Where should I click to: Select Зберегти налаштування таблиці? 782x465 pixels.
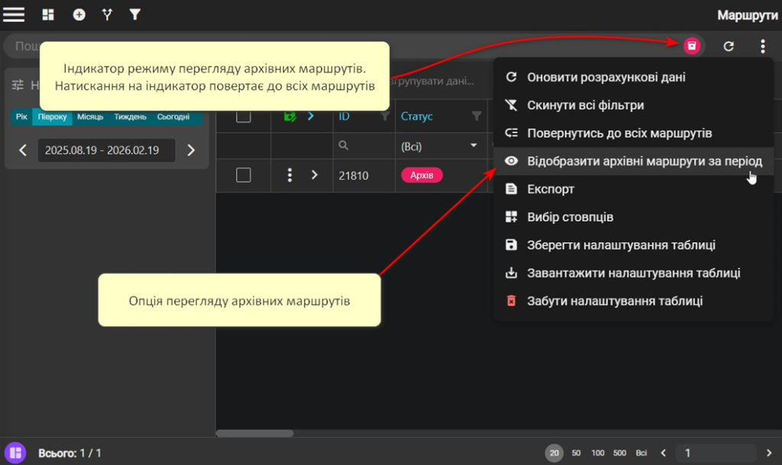[633, 245]
